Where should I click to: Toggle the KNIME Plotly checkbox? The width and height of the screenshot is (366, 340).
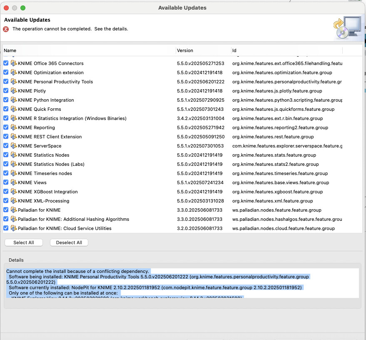click(6, 90)
